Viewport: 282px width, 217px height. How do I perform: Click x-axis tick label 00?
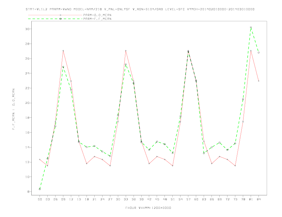point(40,199)
